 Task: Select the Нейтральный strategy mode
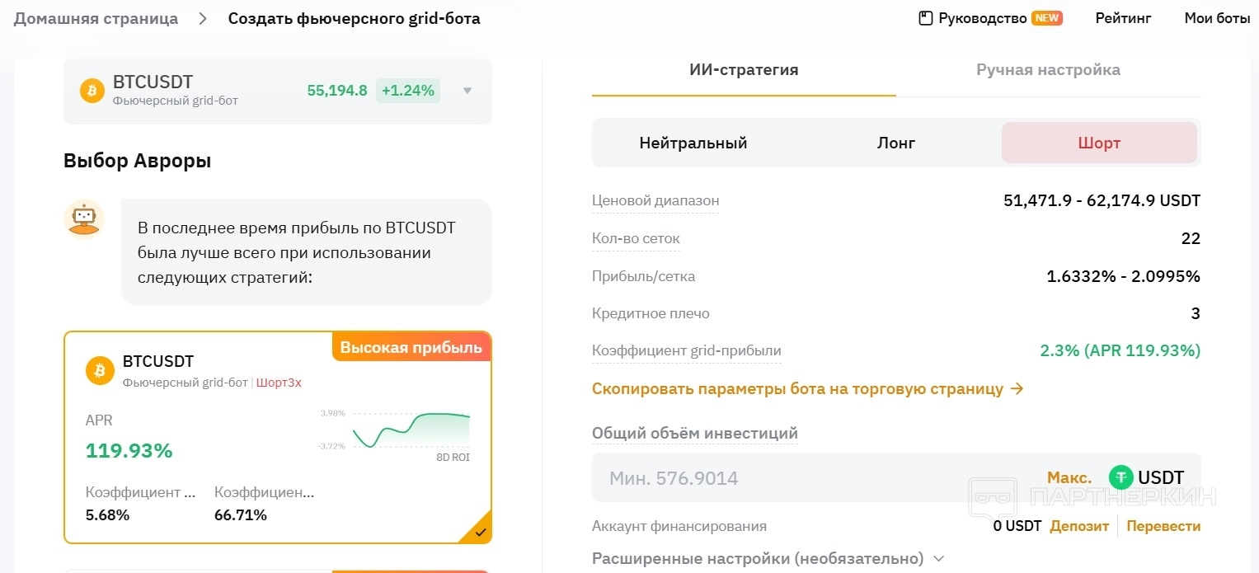(x=693, y=143)
